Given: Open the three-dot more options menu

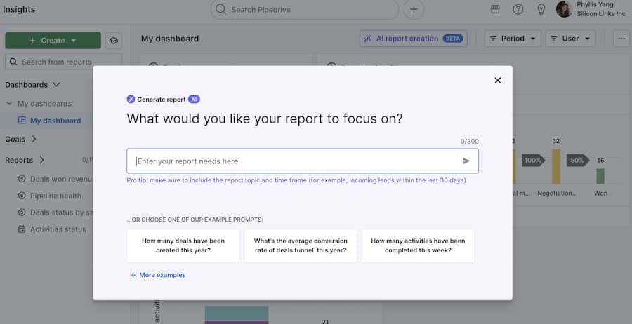Looking at the screenshot, I should click(x=621, y=39).
